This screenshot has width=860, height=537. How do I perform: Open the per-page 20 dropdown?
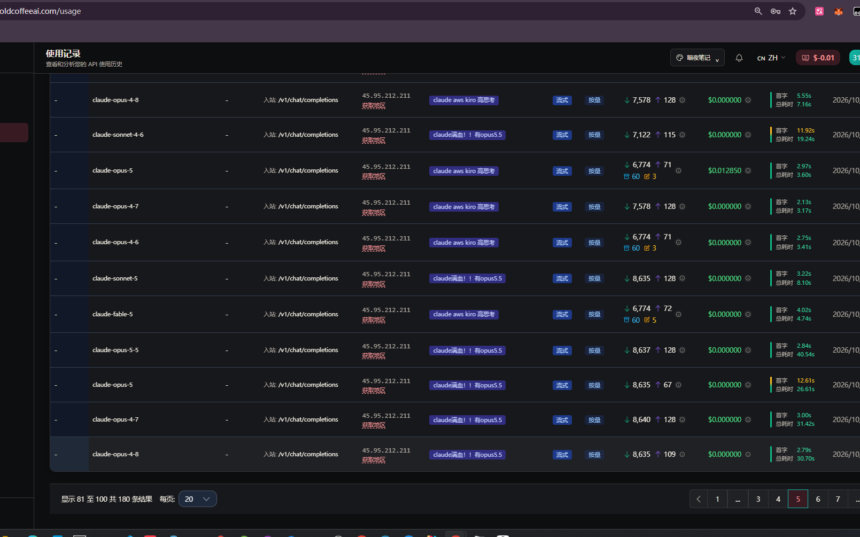tap(198, 499)
